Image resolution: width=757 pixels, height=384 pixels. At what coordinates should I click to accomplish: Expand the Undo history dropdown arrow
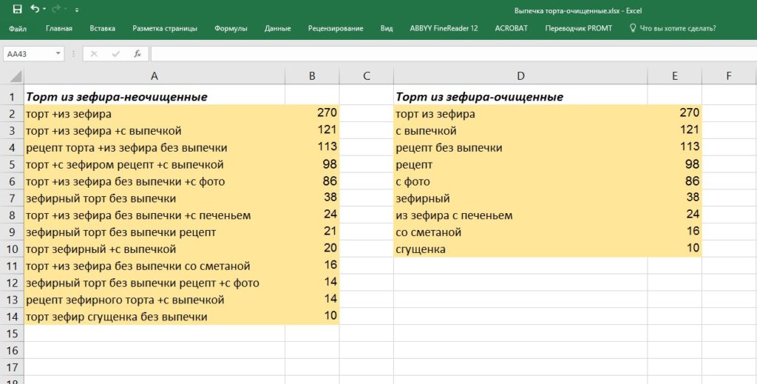tap(44, 10)
